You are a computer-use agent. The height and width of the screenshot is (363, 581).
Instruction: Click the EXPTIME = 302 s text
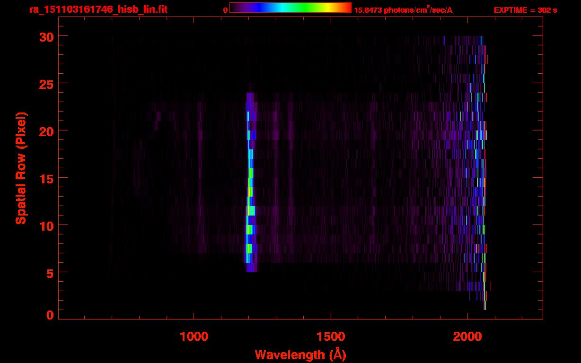(x=525, y=10)
